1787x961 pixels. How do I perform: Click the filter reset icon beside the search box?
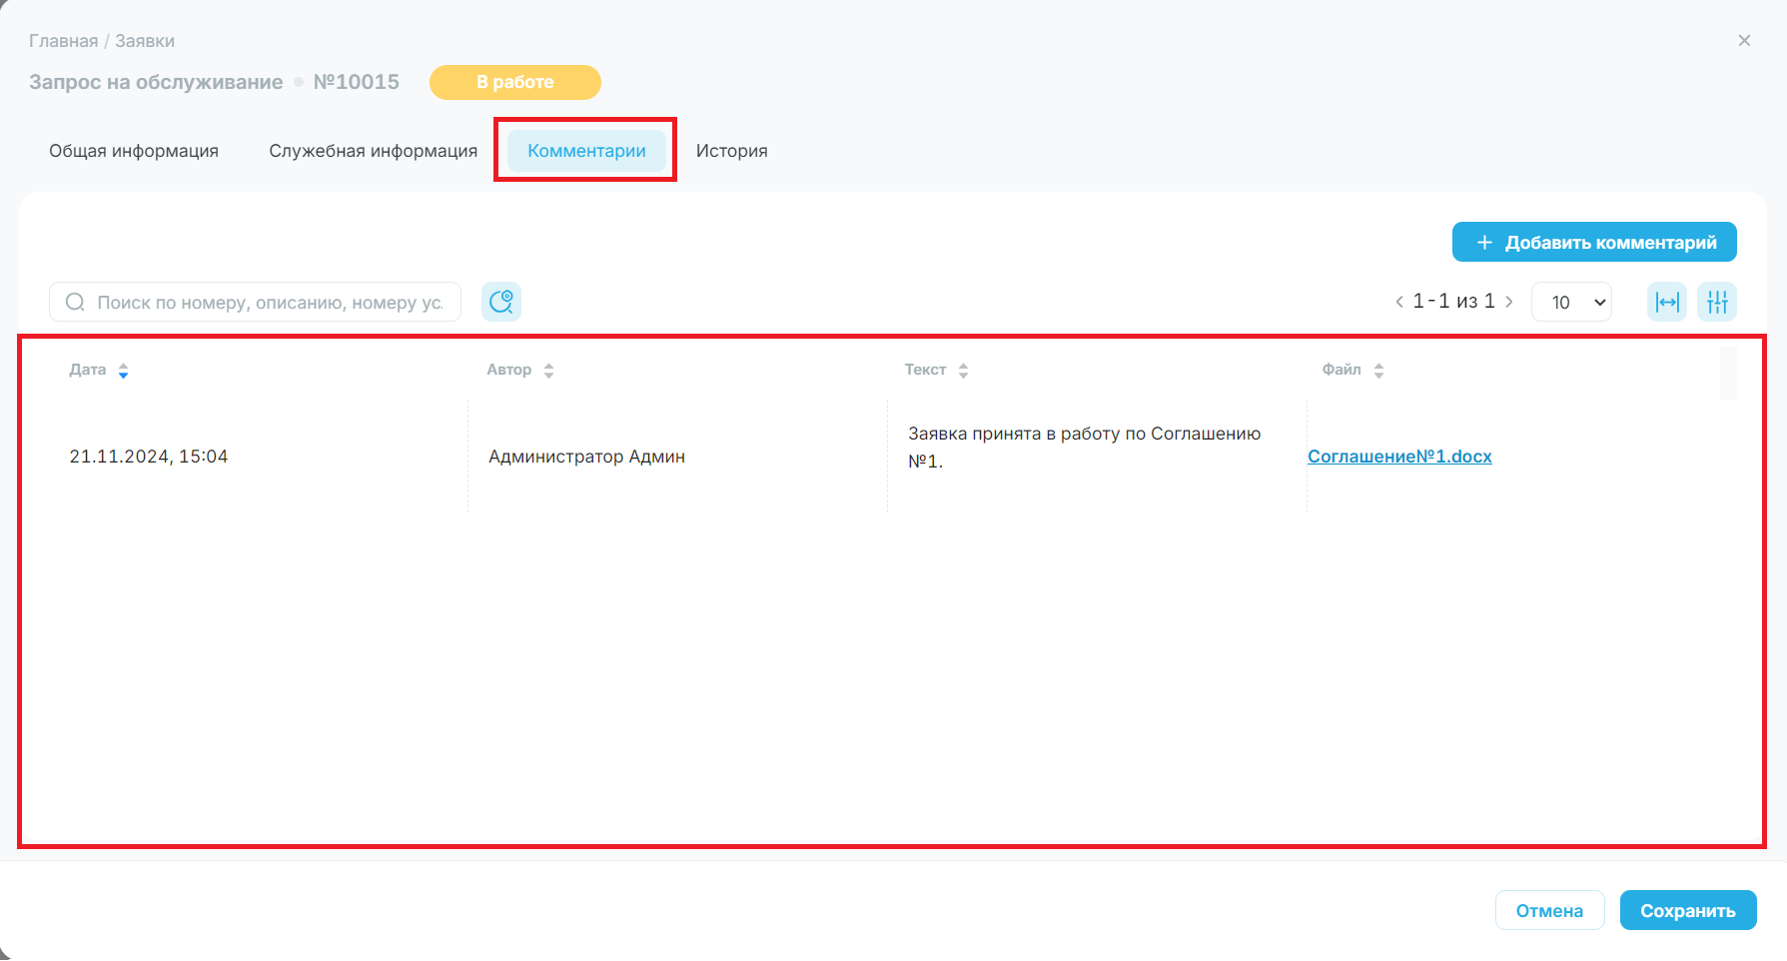(x=501, y=302)
